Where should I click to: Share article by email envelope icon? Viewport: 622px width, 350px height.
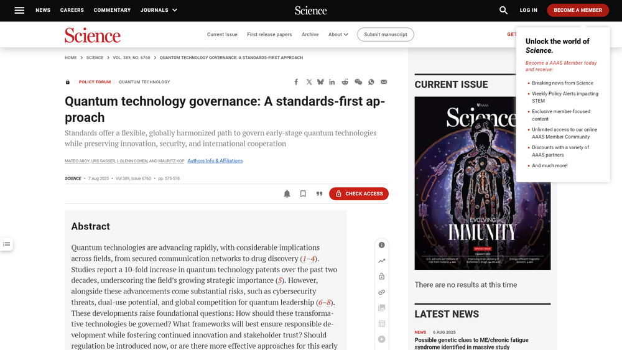(x=384, y=82)
